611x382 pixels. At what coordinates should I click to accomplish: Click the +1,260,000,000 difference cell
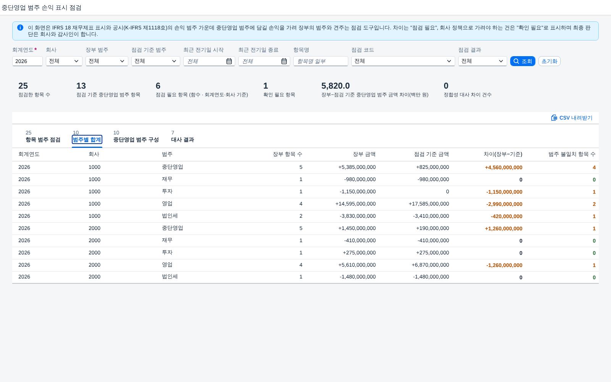pos(504,228)
